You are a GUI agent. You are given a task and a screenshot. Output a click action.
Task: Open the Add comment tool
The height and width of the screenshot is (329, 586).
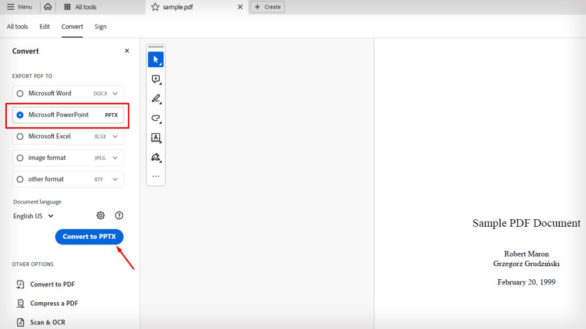[156, 79]
